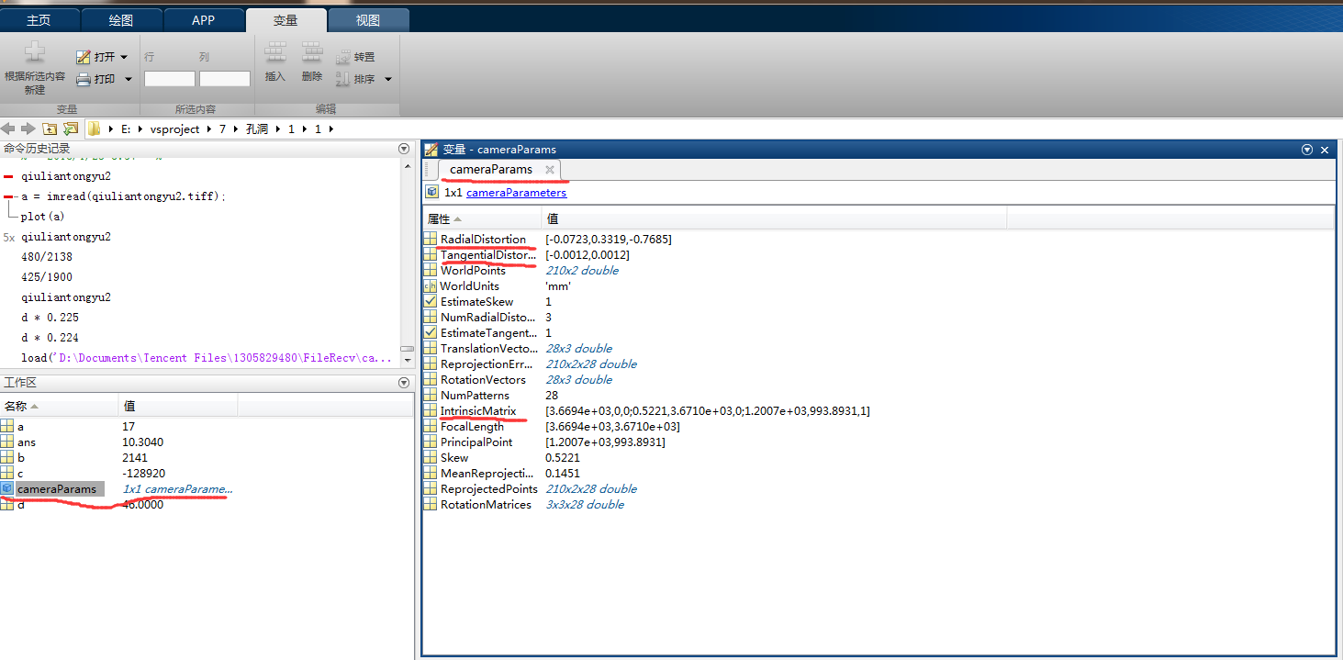Expand the Open (打开) dropdown arrow
The height and width of the screenshot is (660, 1343).
click(124, 57)
